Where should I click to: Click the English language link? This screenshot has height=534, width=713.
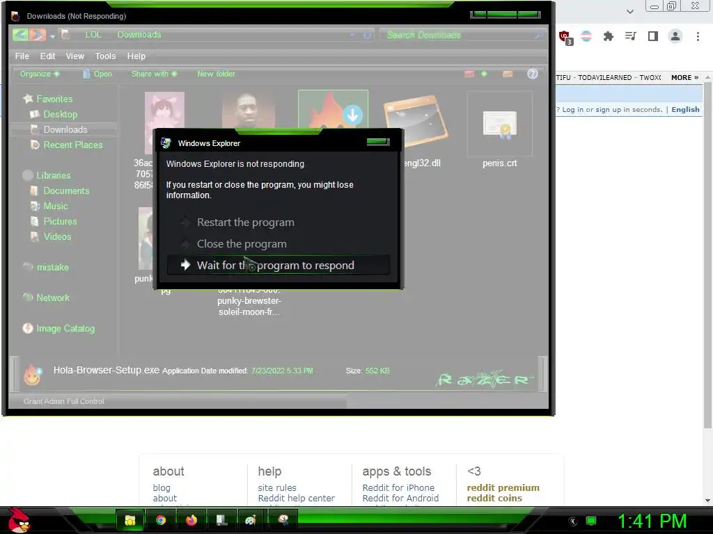click(685, 109)
